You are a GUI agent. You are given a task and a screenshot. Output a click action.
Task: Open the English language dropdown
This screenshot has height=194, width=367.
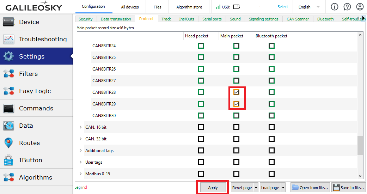(309, 7)
